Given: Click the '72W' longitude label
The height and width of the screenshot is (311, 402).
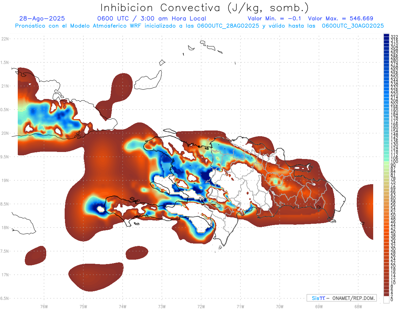Looking at the screenshot, I should point(201,306).
